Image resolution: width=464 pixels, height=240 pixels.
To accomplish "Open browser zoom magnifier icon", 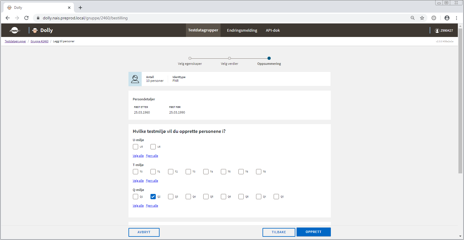I will [x=413, y=18].
